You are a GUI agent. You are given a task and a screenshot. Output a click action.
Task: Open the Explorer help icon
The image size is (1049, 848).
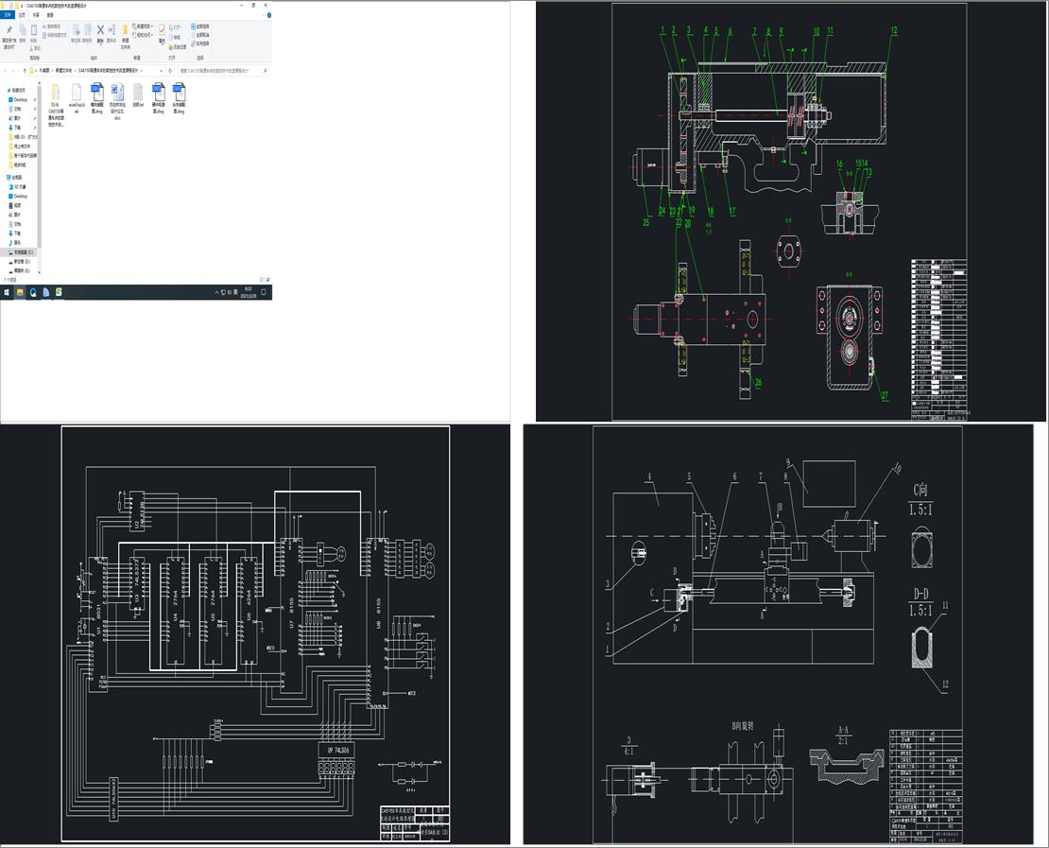click(x=269, y=15)
